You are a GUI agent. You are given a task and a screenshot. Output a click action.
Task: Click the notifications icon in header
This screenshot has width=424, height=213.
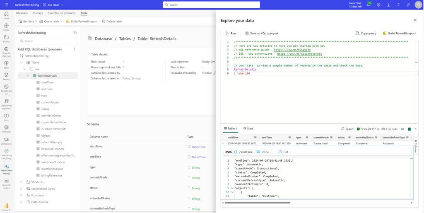[369, 5]
